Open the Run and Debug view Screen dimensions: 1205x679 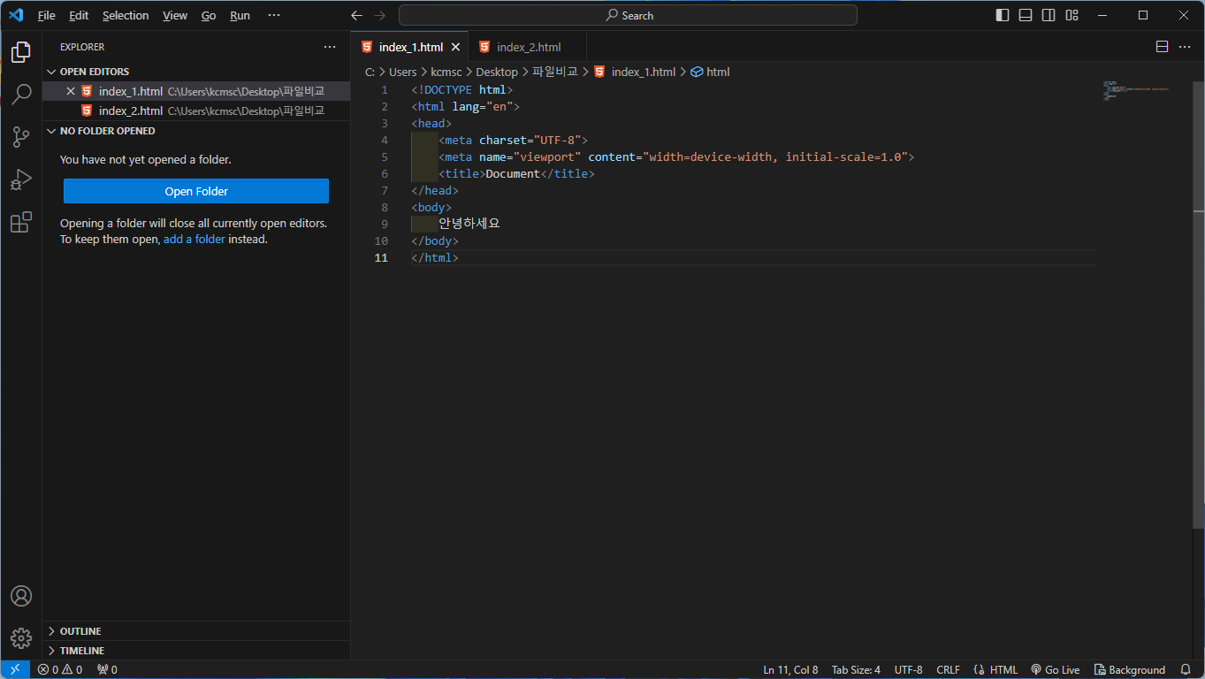click(x=21, y=179)
